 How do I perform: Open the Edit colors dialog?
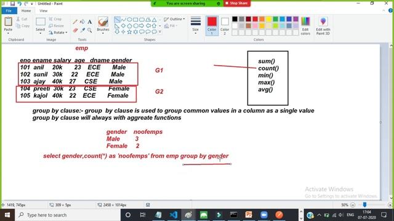click(x=305, y=26)
